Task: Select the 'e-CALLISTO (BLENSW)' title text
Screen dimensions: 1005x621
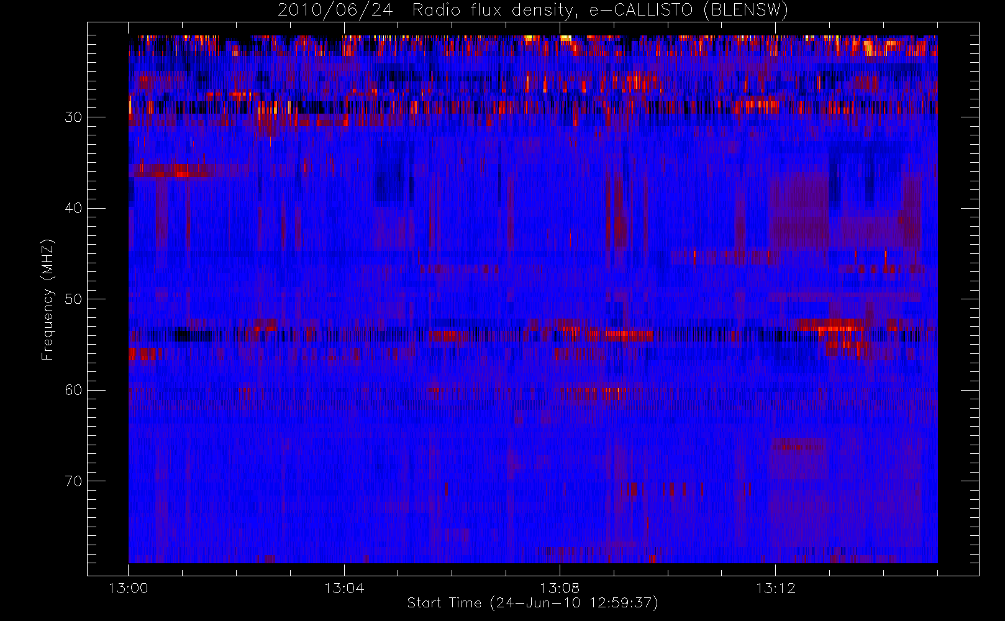Action: (x=688, y=11)
